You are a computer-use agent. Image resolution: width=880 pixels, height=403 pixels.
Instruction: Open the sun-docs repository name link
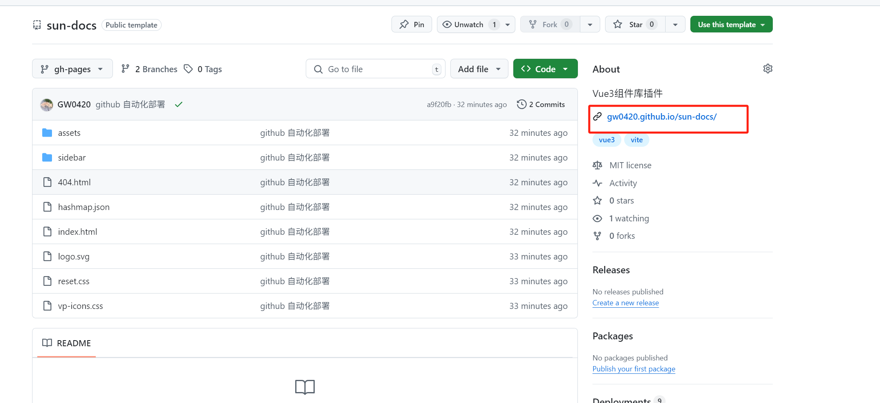tap(71, 25)
